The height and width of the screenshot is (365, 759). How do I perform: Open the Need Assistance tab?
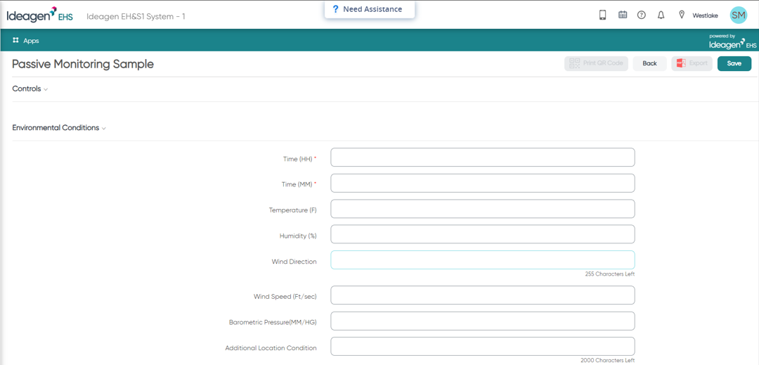coord(370,9)
